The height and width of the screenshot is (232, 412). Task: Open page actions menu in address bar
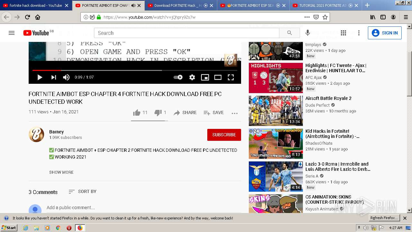click(x=307, y=17)
